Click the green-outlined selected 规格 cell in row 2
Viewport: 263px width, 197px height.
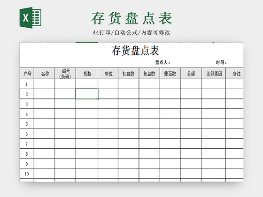87,94
